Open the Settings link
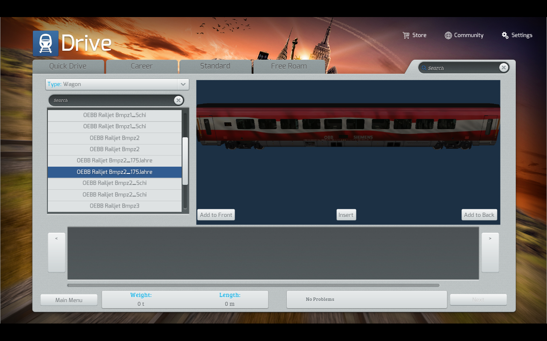547x341 pixels. tap(517, 35)
